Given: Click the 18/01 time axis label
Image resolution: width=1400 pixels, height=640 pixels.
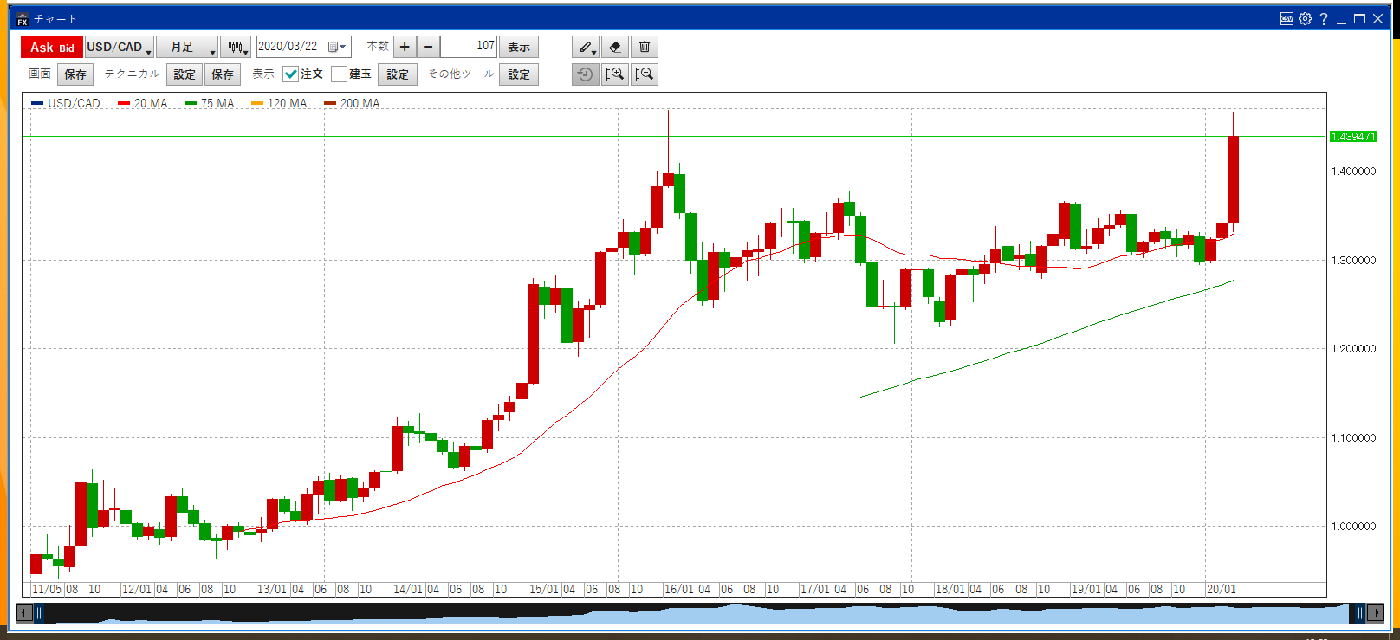Looking at the screenshot, I should point(950,589).
